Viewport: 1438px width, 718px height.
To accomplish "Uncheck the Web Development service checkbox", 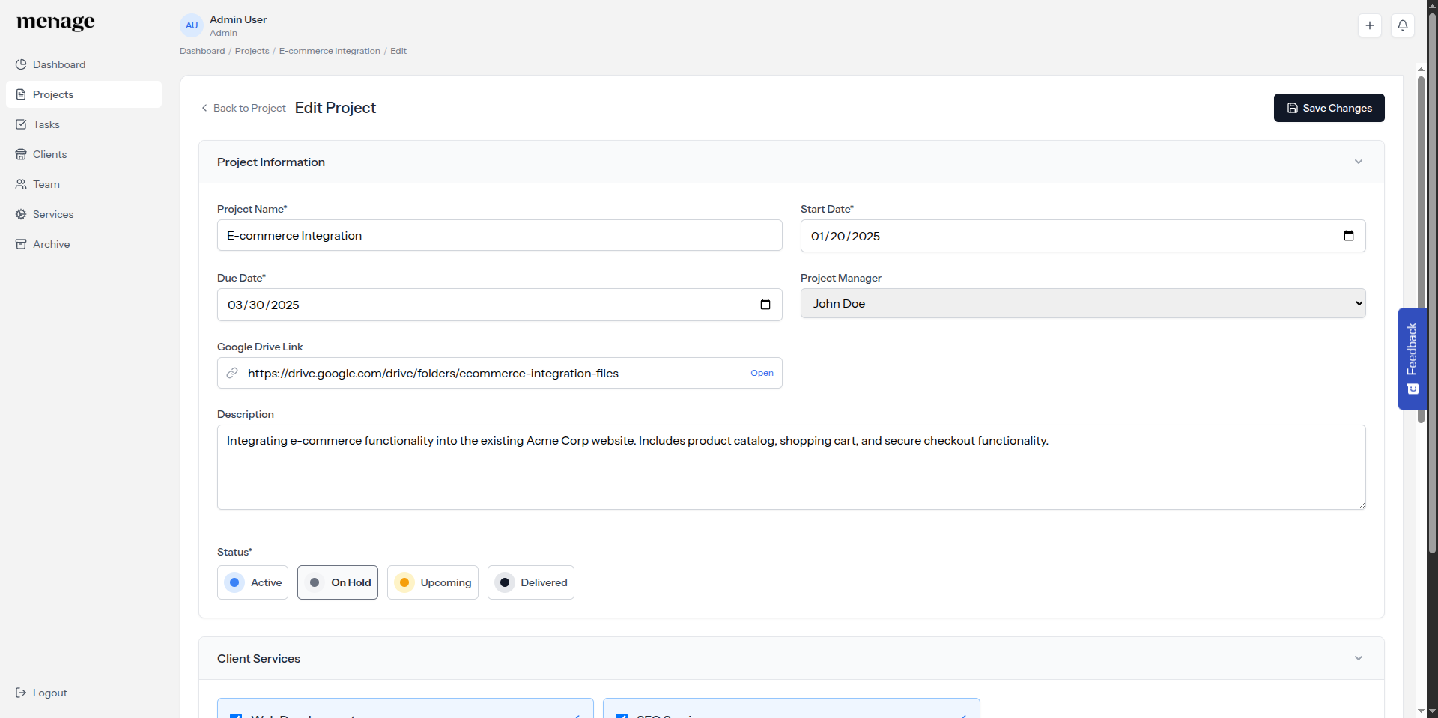I will (x=237, y=715).
